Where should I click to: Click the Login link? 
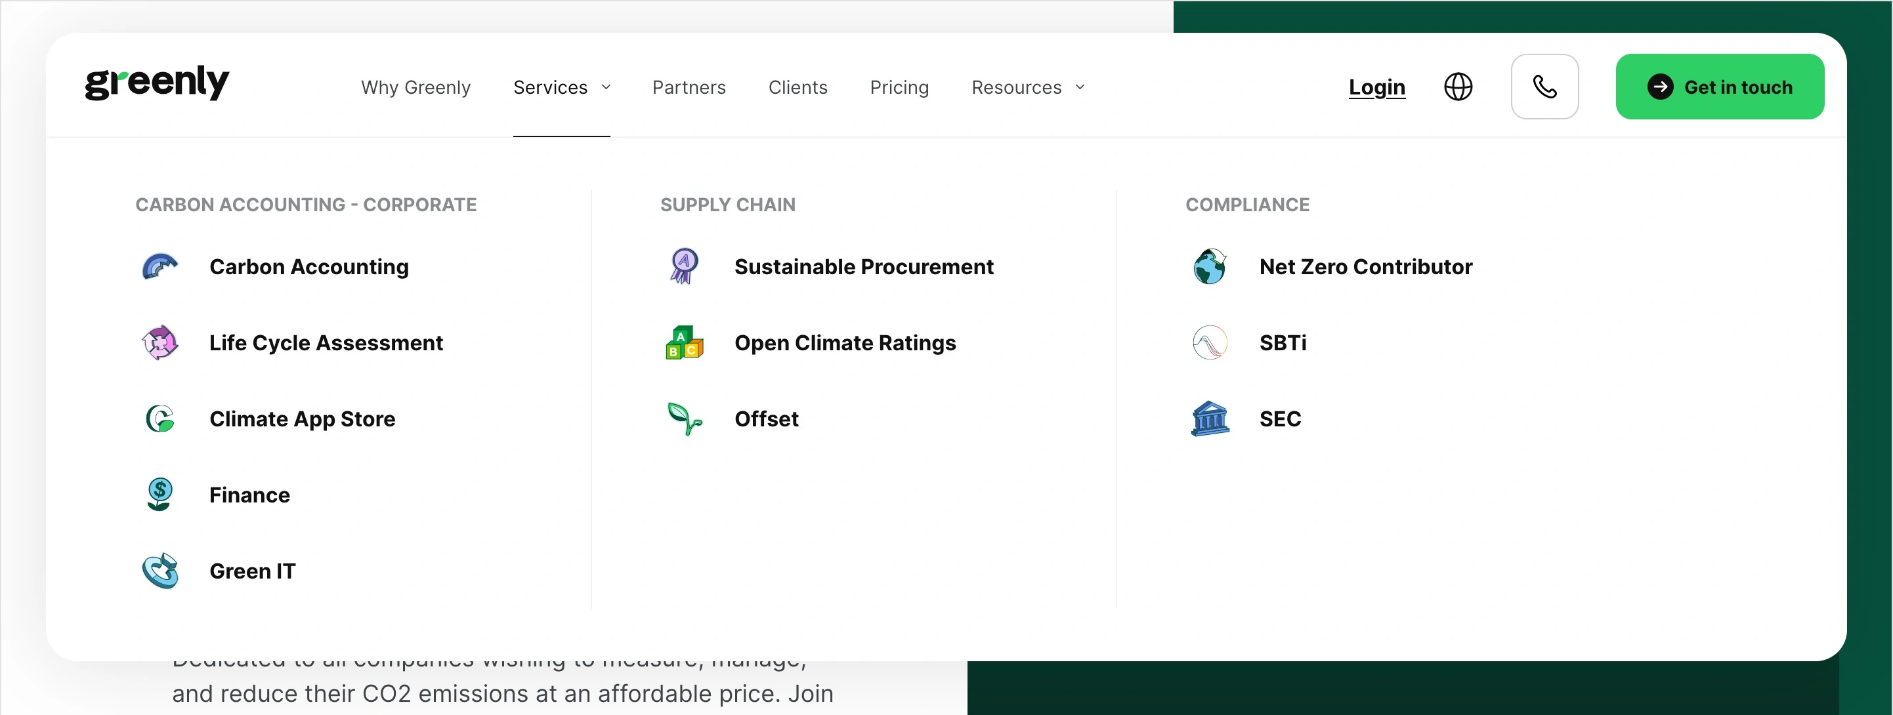point(1376,87)
